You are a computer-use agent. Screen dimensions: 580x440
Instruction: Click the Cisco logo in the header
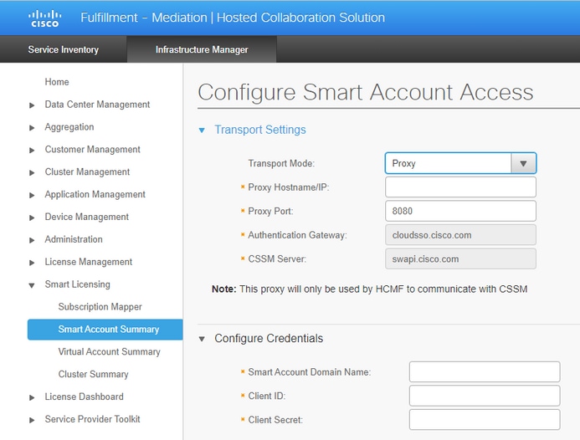(44, 18)
